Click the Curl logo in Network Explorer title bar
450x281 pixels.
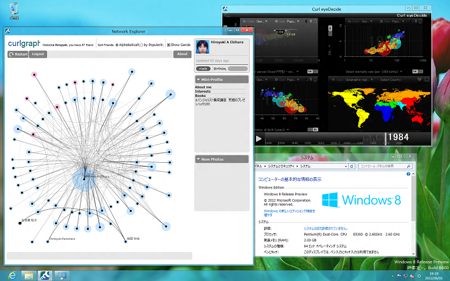coord(9,32)
